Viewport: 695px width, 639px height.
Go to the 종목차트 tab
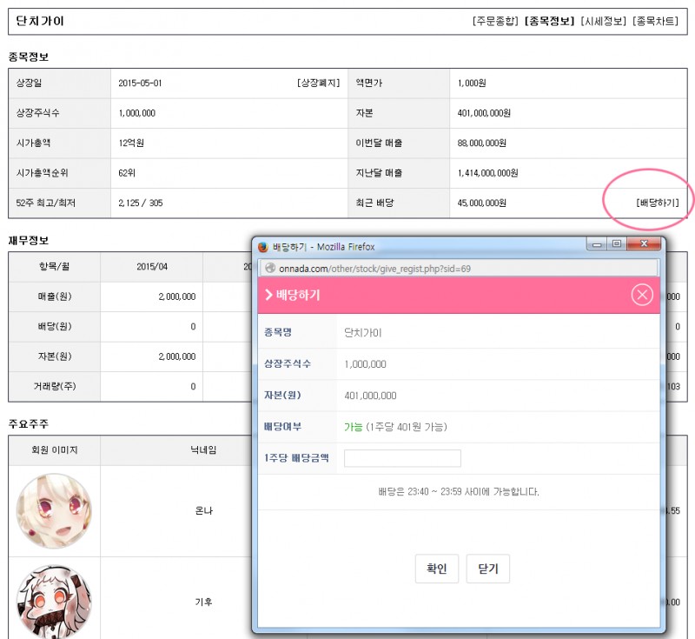(656, 21)
